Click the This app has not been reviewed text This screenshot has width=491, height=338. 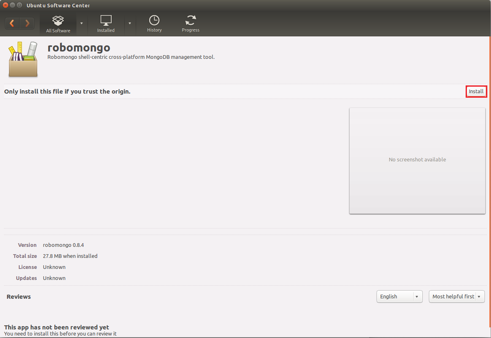click(x=56, y=327)
